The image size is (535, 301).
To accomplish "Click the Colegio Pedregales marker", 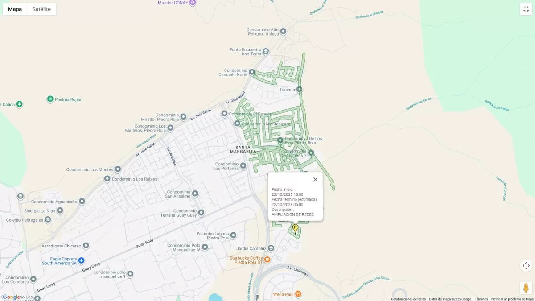I will coord(48,220).
